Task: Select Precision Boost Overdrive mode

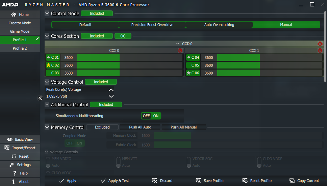Action: 152,25
